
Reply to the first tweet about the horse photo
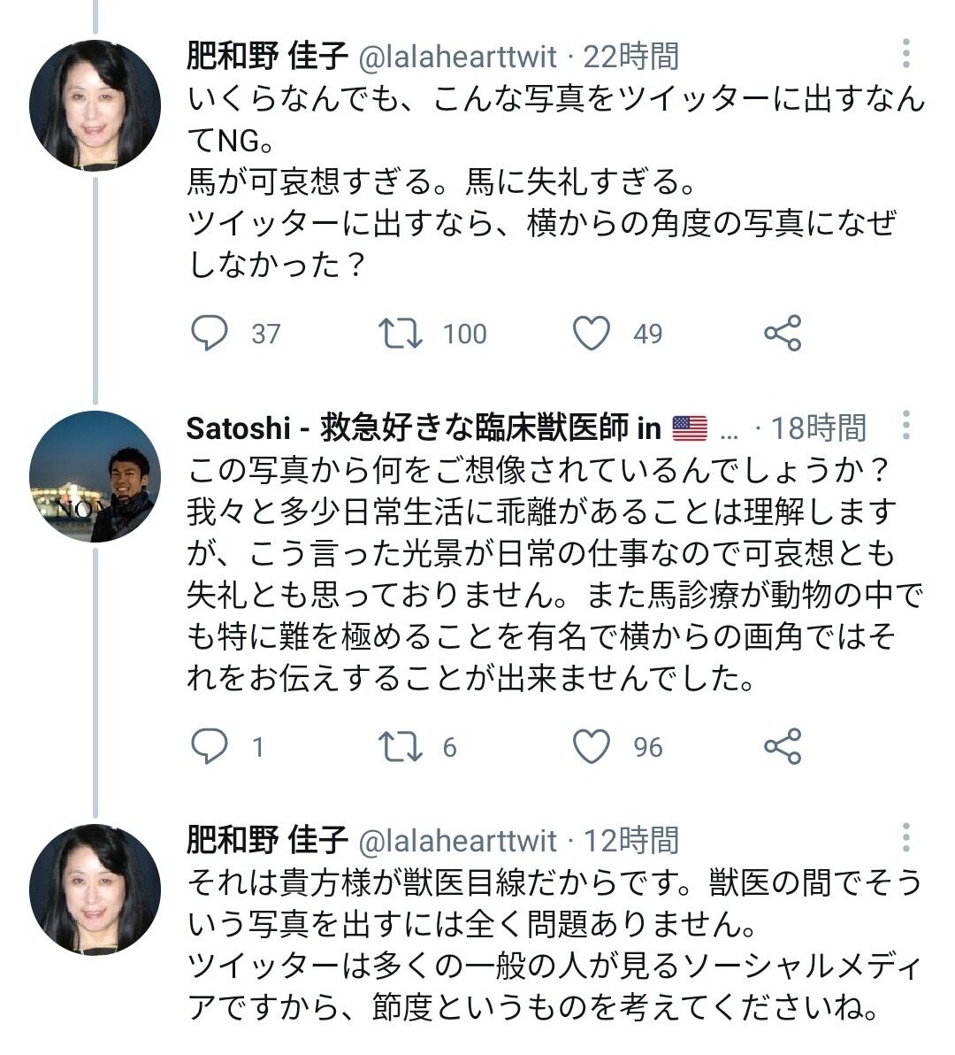[x=210, y=334]
